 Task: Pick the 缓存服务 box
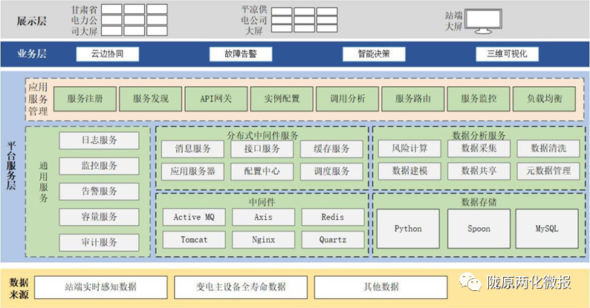(x=331, y=149)
